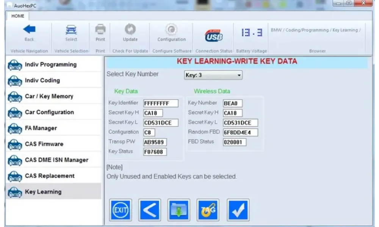The height and width of the screenshot is (227, 379).
Task: Click car icon beside Indiv Coding
Action: 15,81
